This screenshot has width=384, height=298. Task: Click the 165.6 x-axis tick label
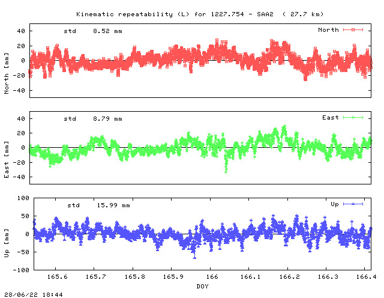click(x=58, y=276)
